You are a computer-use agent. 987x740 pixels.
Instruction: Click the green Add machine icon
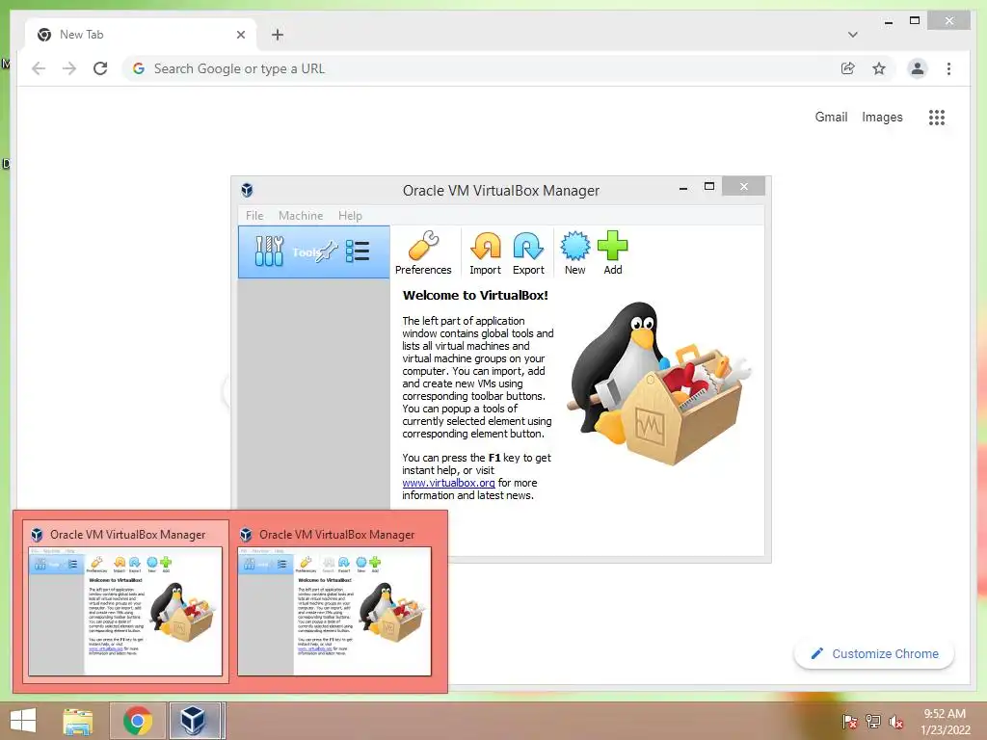point(612,252)
